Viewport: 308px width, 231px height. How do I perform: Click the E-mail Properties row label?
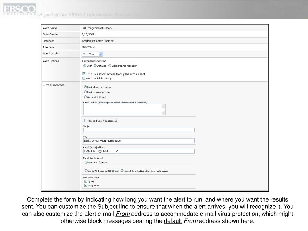[54, 85]
